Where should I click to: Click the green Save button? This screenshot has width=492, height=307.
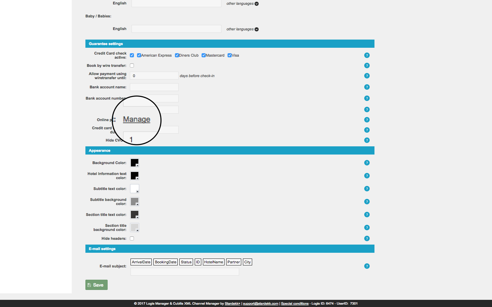pyautogui.click(x=96, y=285)
